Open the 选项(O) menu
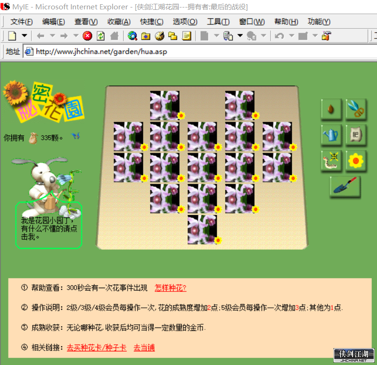Screen dimensions: 377x365 (185, 22)
